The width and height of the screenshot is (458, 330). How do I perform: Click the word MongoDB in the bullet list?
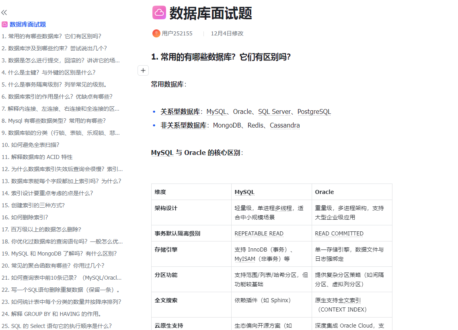pyautogui.click(x=227, y=126)
